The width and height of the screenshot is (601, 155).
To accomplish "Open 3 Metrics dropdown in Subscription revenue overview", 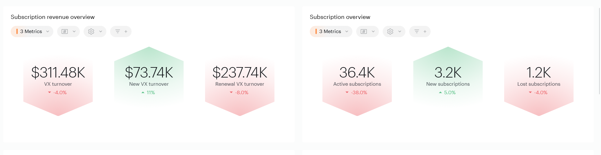I will coord(32,32).
